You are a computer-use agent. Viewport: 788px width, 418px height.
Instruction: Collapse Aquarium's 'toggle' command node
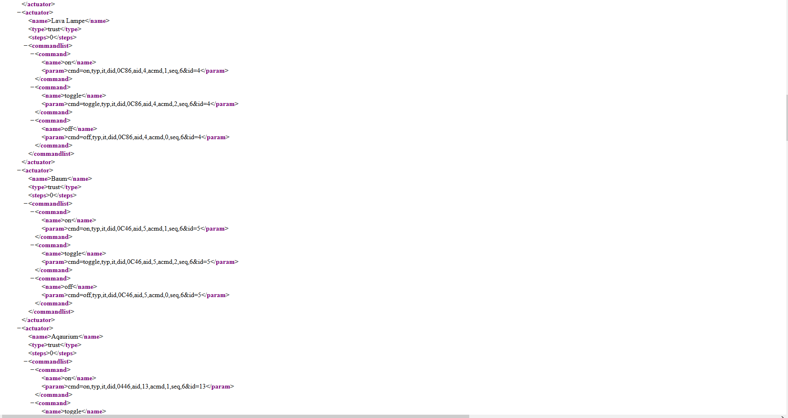pyautogui.click(x=32, y=403)
